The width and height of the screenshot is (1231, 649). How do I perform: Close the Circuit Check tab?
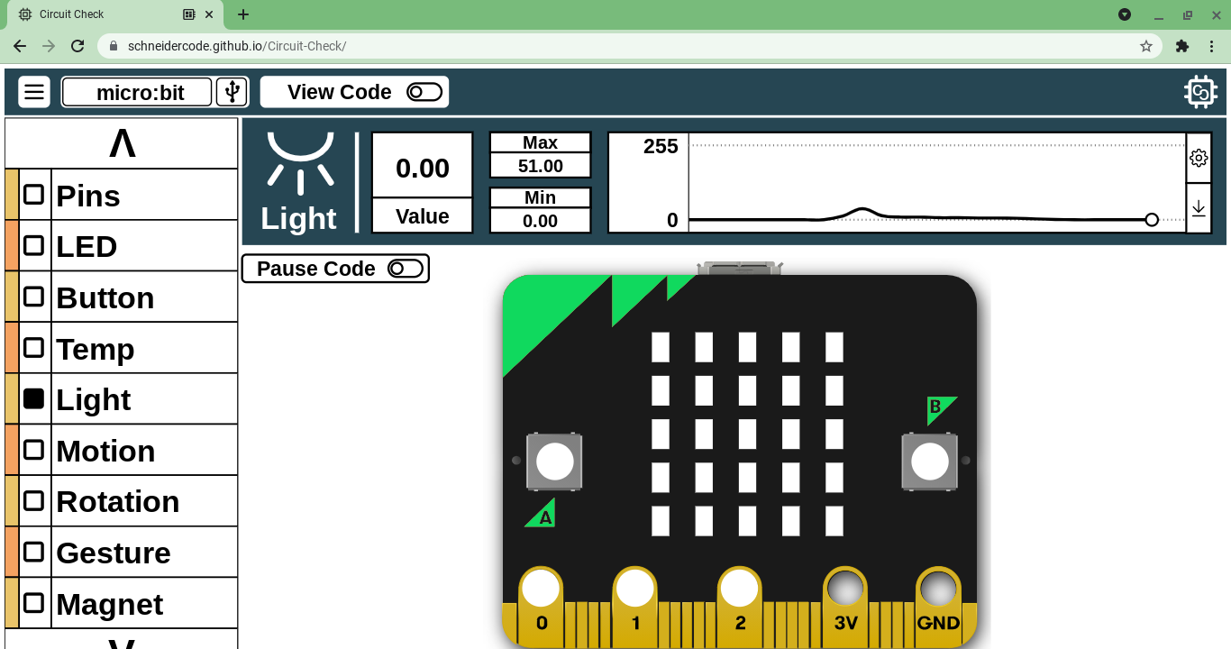click(x=209, y=14)
